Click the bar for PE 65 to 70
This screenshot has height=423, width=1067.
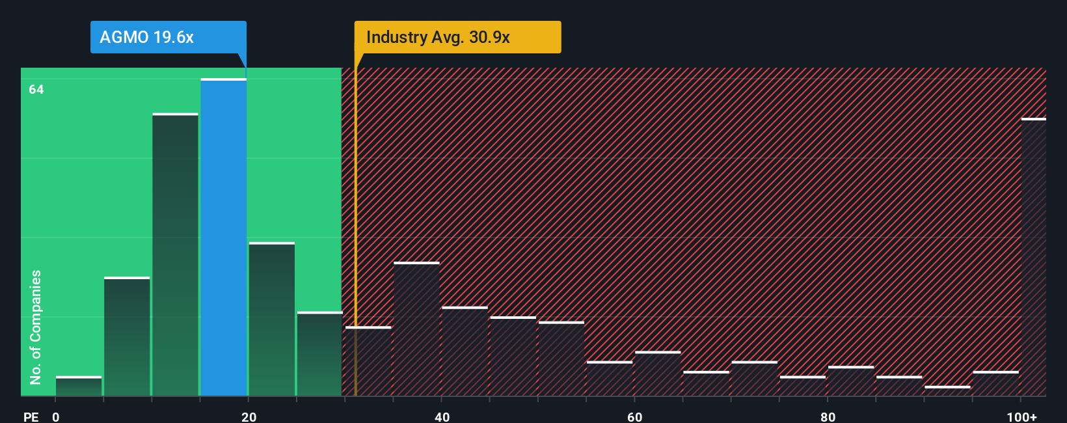pyautogui.click(x=706, y=383)
